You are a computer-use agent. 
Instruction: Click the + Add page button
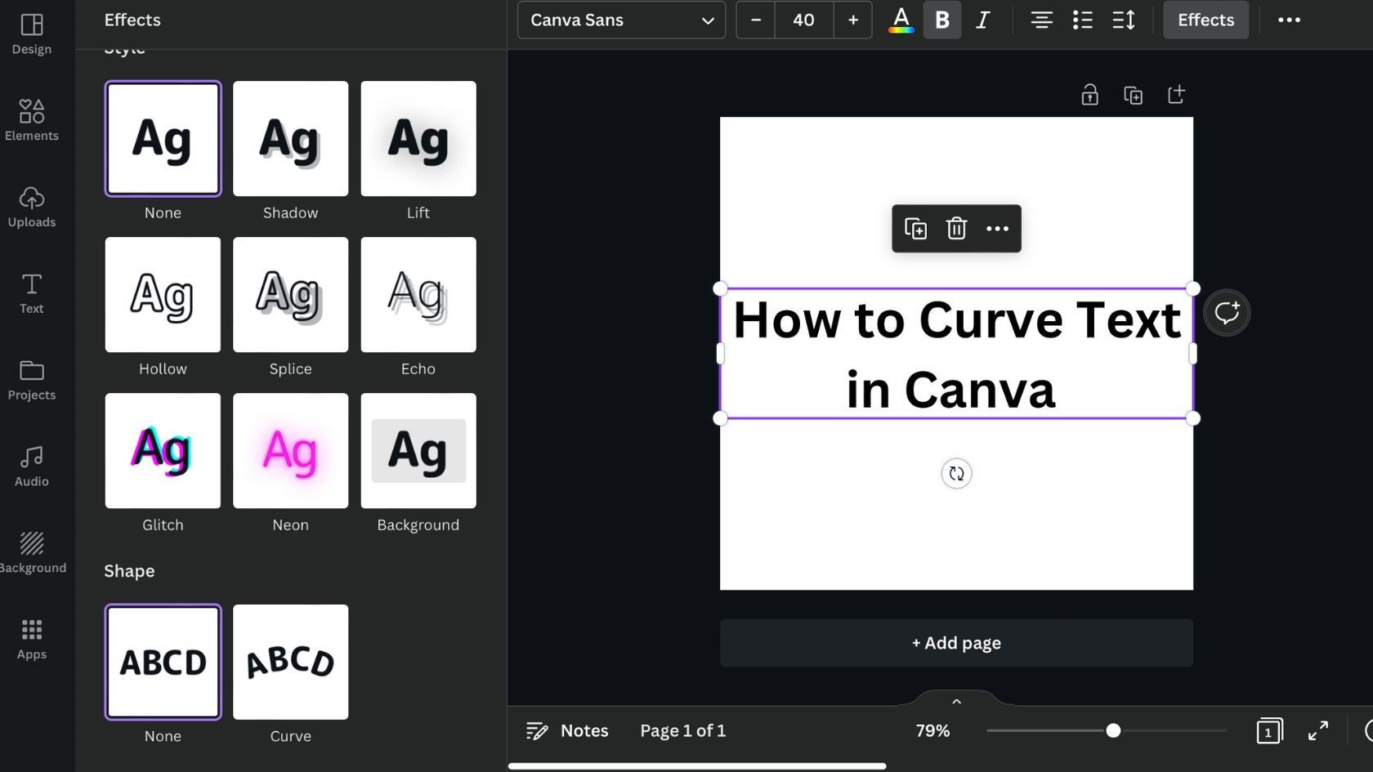click(x=956, y=643)
